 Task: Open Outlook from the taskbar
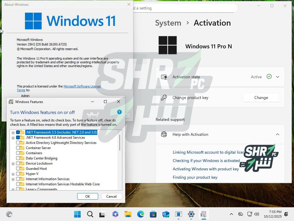(166, 214)
